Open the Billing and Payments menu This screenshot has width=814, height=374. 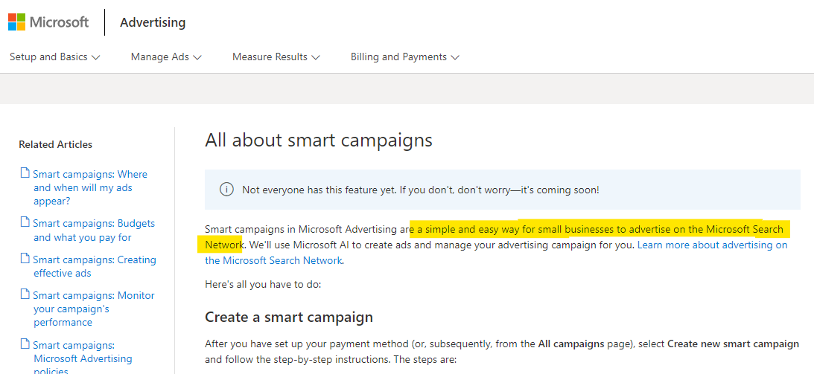[x=405, y=57]
